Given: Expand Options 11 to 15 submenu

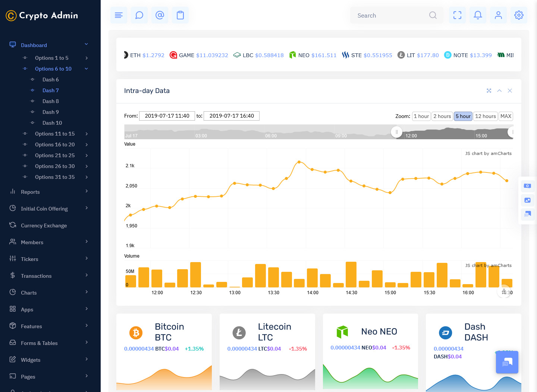Looking at the screenshot, I should click(x=55, y=134).
